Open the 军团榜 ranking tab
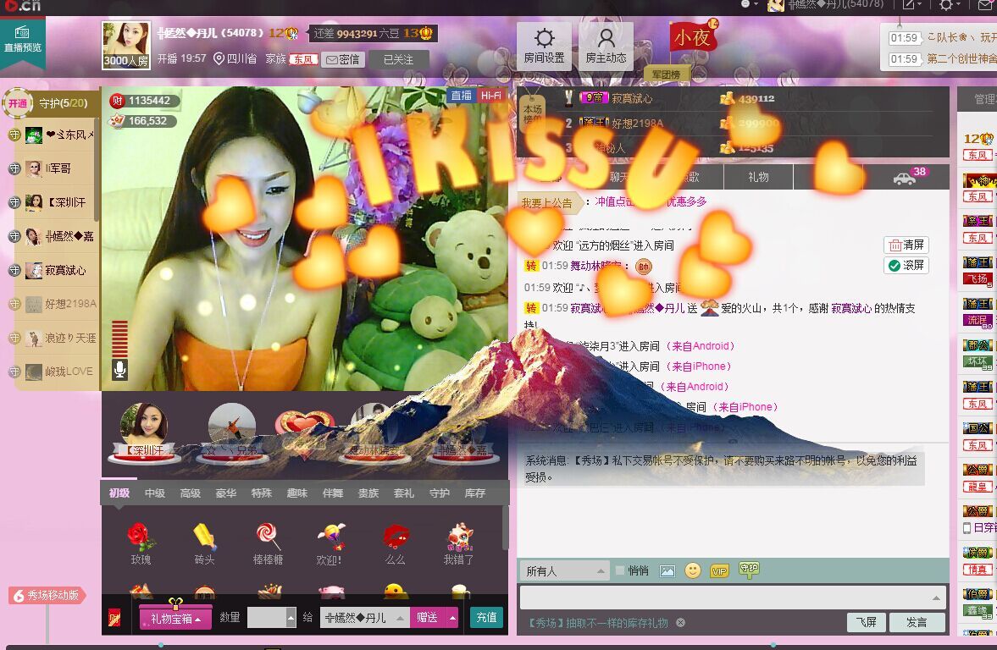Viewport: 997px width, 650px height. point(666,74)
